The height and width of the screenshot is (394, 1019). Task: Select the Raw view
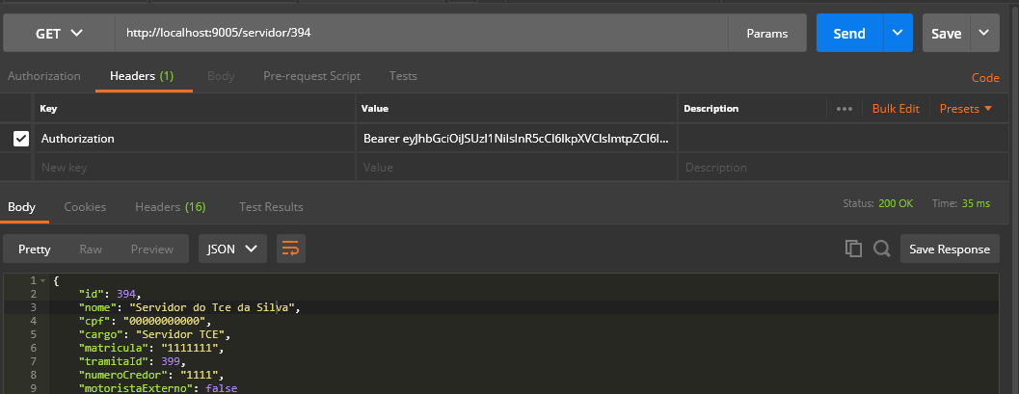click(x=91, y=250)
